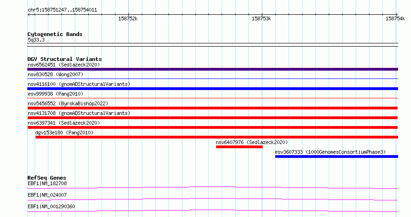
Task: Click the thin blue nsv830528 variant line
Action: 212,78
